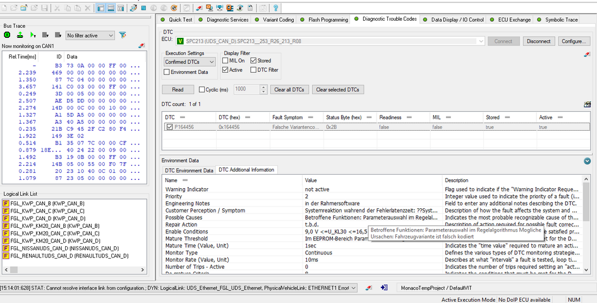Select the FGL_KWP_CAN_B (KWP_CAN_B) logical link
Screen dimensions: 597x303
[x=43, y=204]
